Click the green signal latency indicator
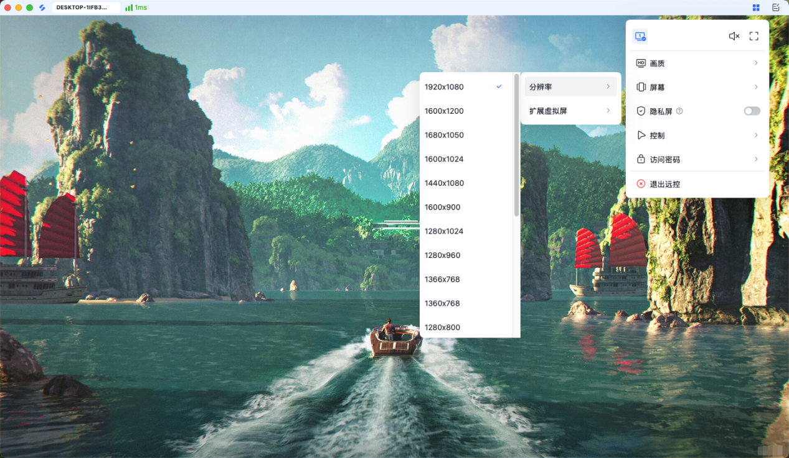This screenshot has height=458, width=789. pyautogui.click(x=129, y=7)
